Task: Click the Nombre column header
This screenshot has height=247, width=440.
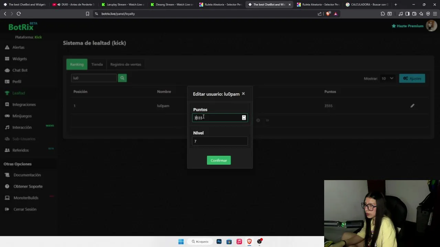Action: point(164,92)
